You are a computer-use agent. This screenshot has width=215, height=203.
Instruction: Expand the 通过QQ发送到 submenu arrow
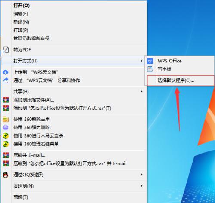(141, 175)
